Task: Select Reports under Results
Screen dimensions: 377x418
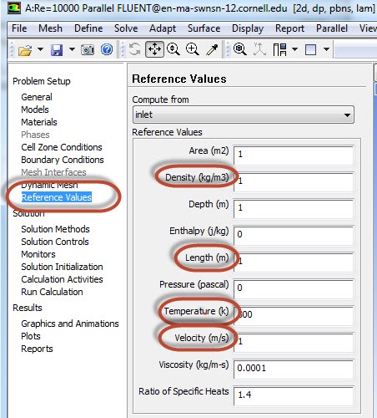Action: (37, 349)
